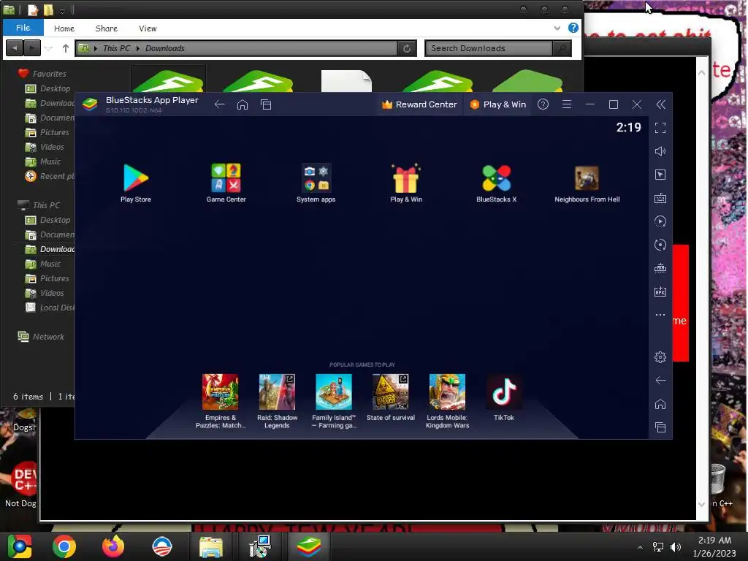Click recents icon at bottom of BlueStacks sidebar

click(x=660, y=427)
